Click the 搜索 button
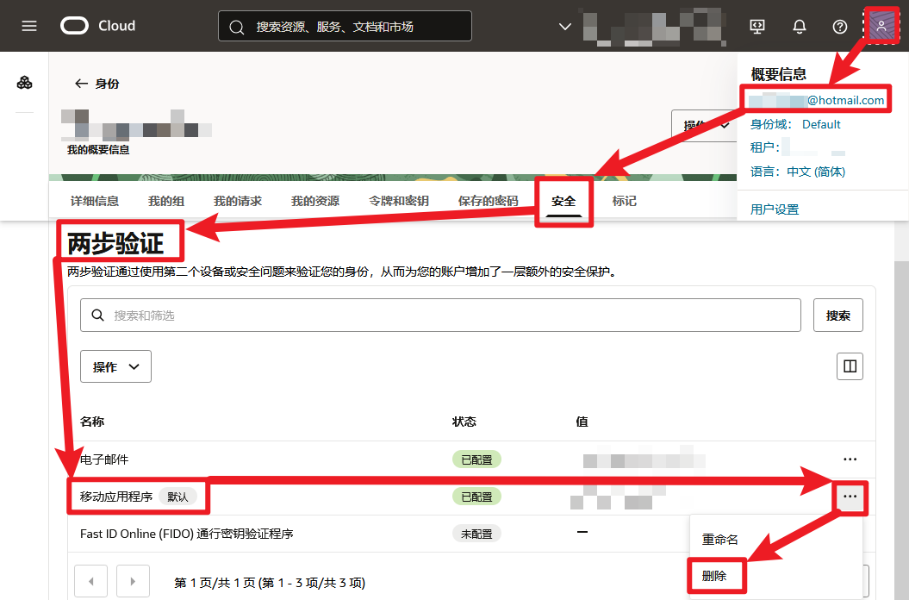Image resolution: width=909 pixels, height=600 pixels. 838,316
